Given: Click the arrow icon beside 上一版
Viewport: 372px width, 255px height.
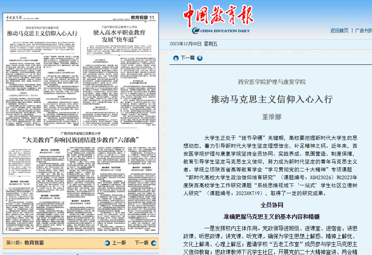Looking at the screenshot, I should coord(107,243).
